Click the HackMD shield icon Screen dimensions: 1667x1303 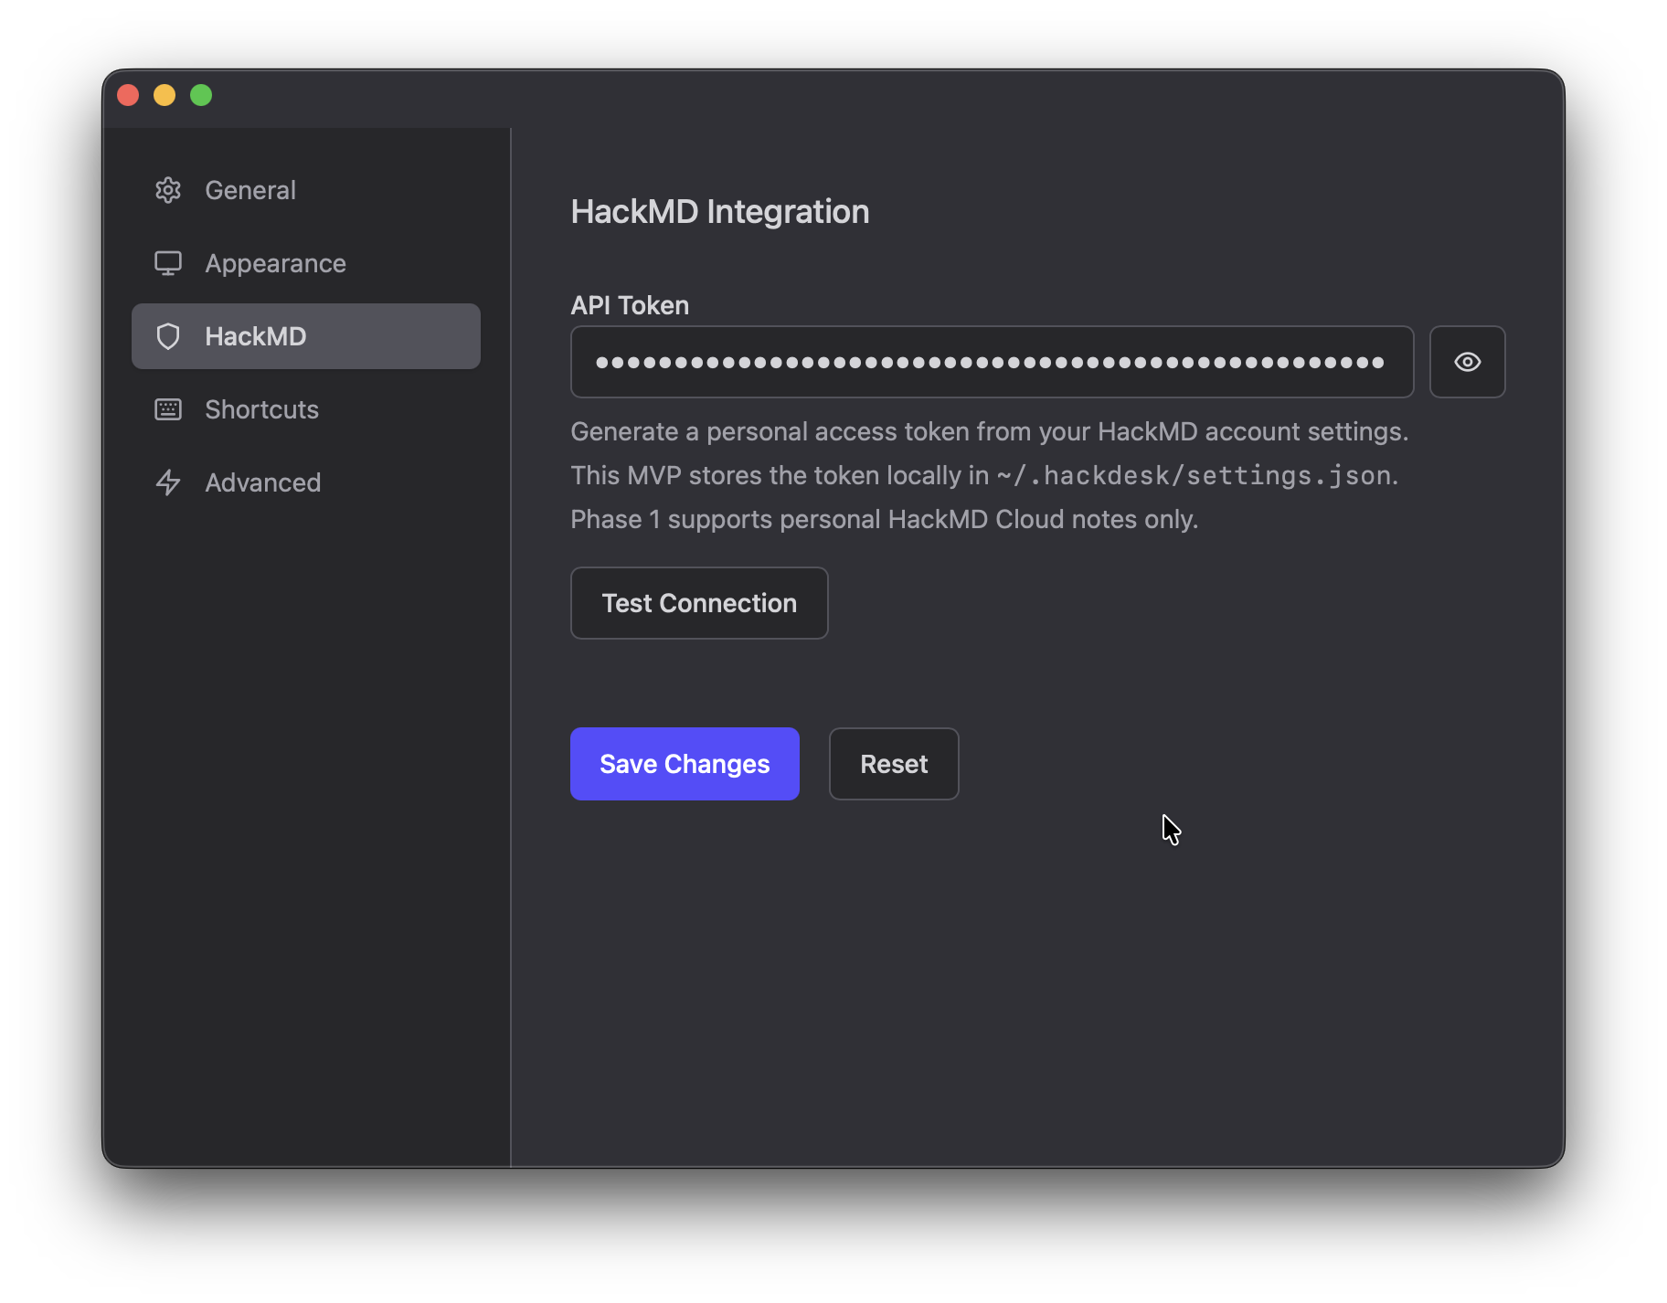point(168,336)
